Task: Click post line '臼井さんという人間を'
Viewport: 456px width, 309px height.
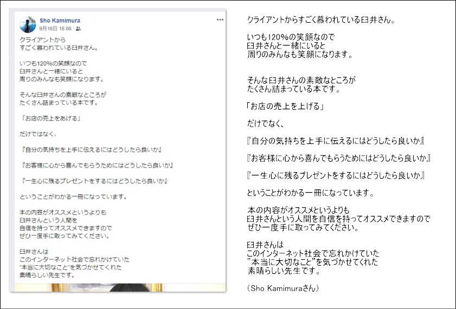Action: [48, 220]
